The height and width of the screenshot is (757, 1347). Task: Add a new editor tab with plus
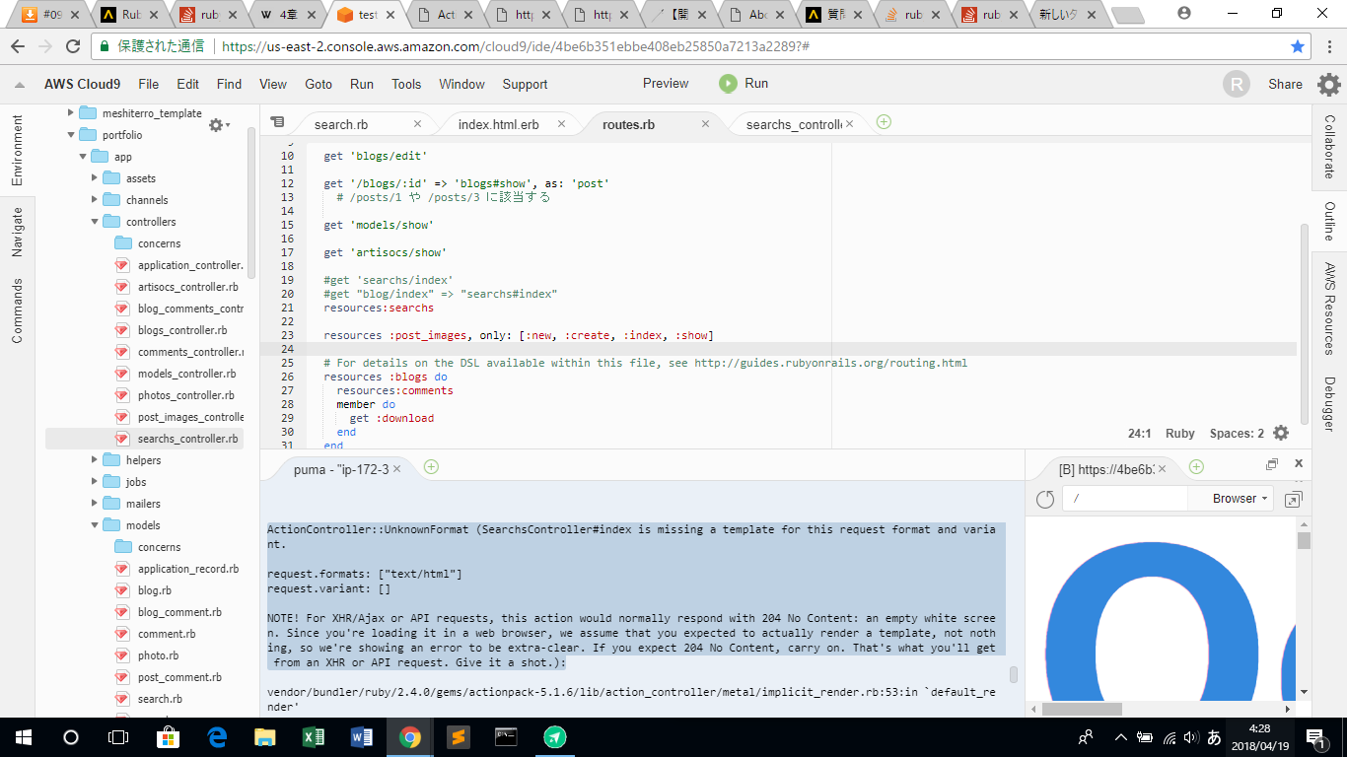point(884,122)
